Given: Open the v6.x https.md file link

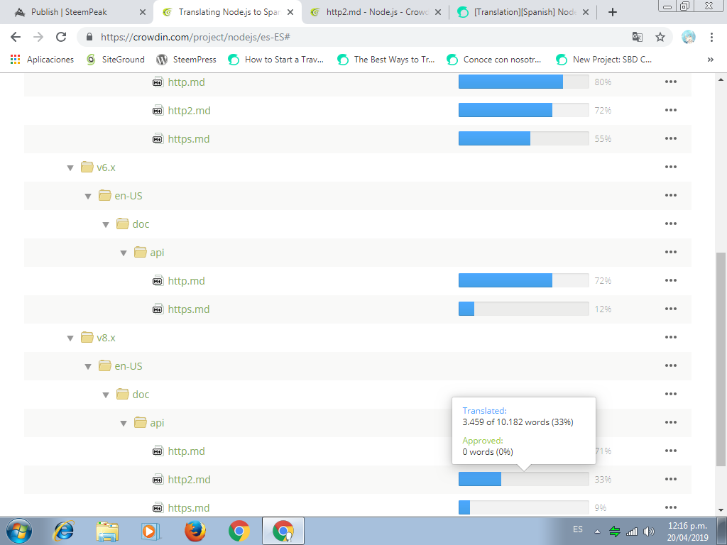Looking at the screenshot, I should pyautogui.click(x=189, y=309).
